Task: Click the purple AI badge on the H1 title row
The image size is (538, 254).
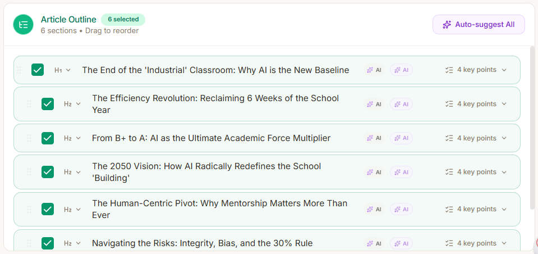Action: coord(402,70)
